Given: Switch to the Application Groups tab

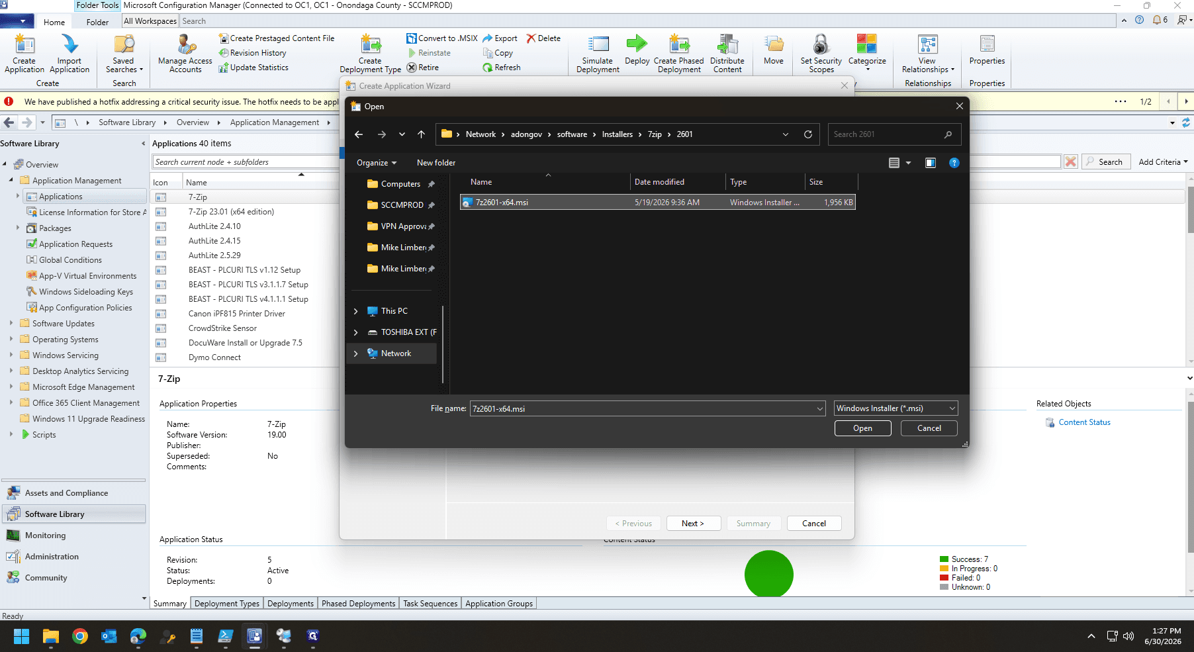Looking at the screenshot, I should click(x=499, y=604).
